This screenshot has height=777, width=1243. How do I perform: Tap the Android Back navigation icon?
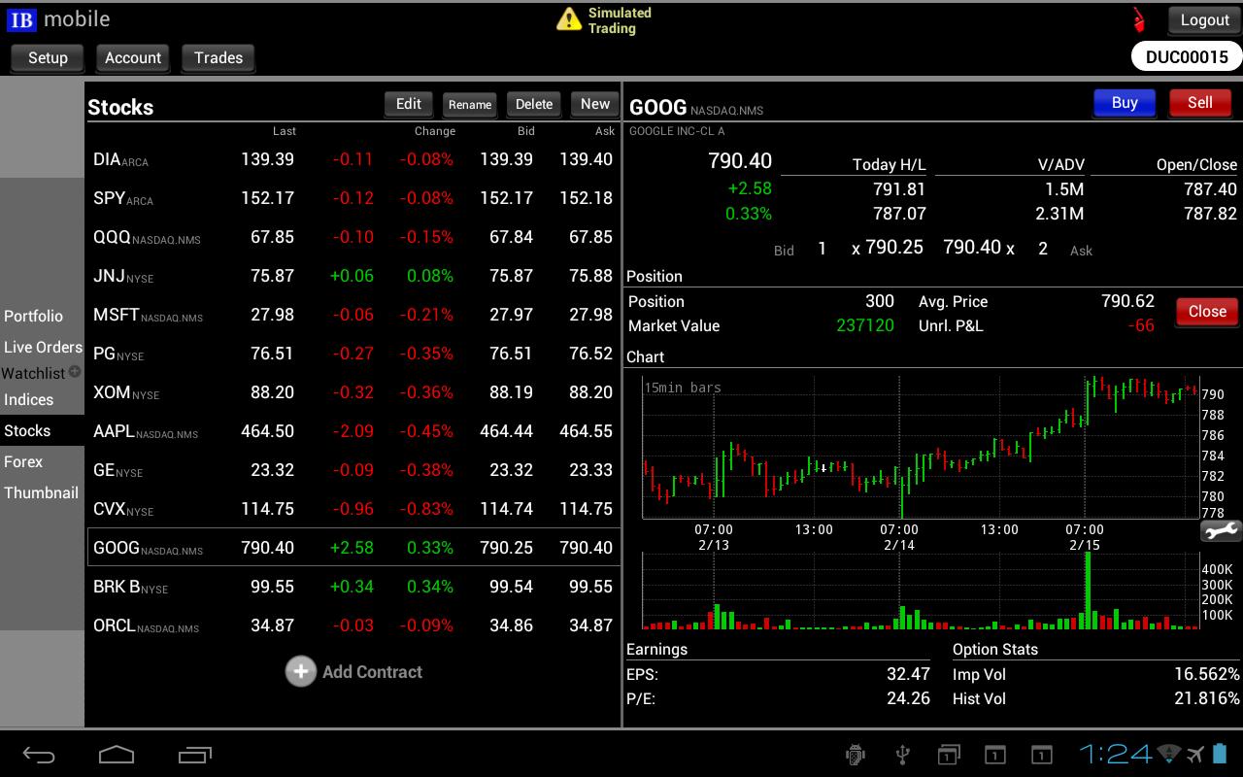tap(39, 755)
